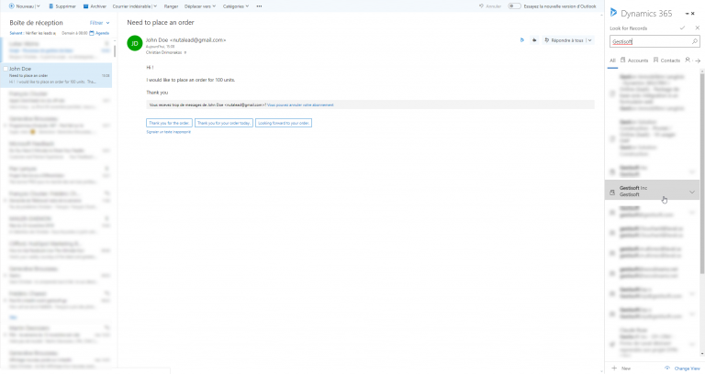Open the more actions ellipsis menu
This screenshot has height=374, width=705.
(x=259, y=6)
